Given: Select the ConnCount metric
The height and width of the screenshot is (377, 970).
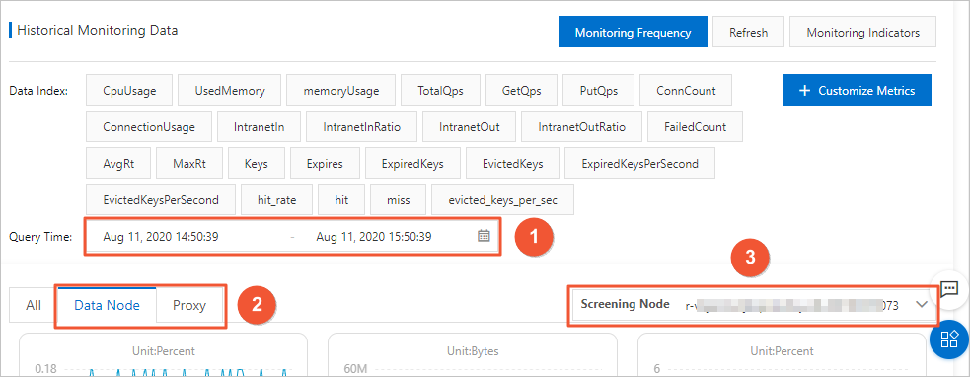Looking at the screenshot, I should pyautogui.click(x=686, y=91).
